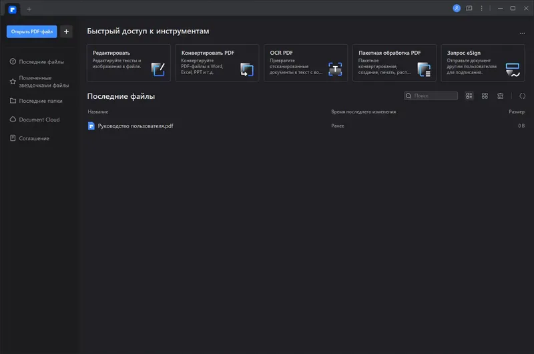Switch to grid thumbnail view
The width and height of the screenshot is (534, 354).
pyautogui.click(x=485, y=96)
